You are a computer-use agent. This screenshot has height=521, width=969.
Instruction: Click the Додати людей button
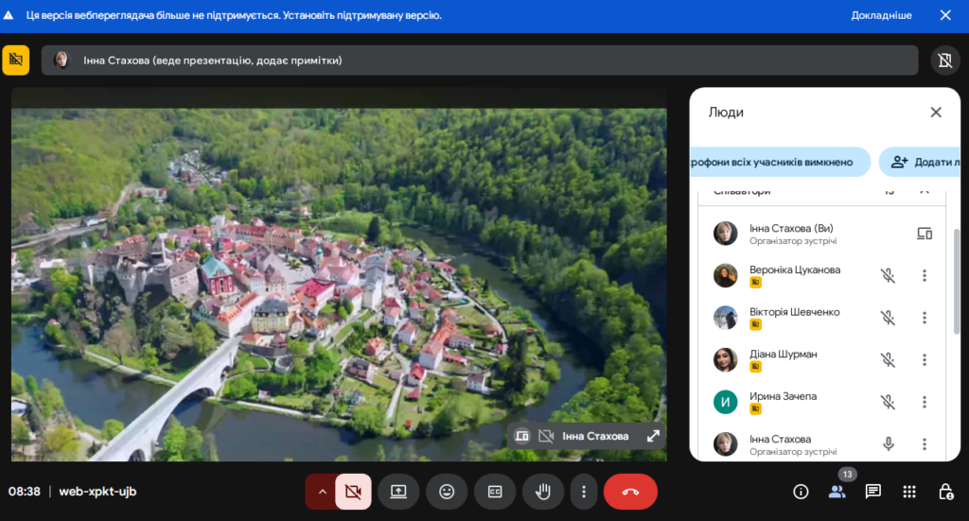tap(923, 162)
